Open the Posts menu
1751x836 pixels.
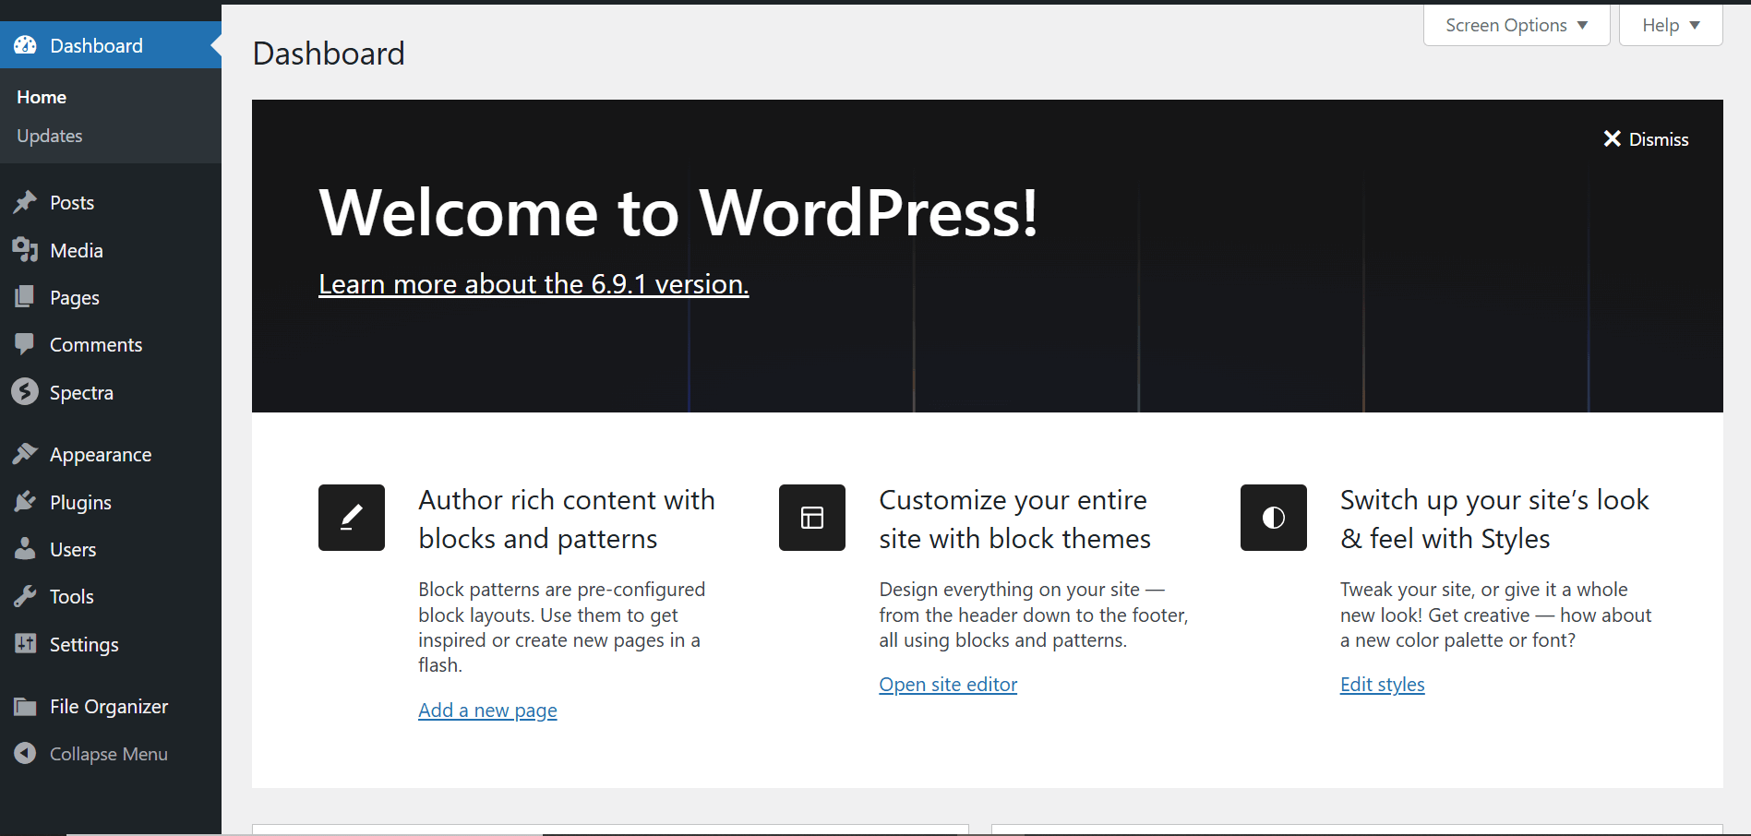(x=111, y=202)
